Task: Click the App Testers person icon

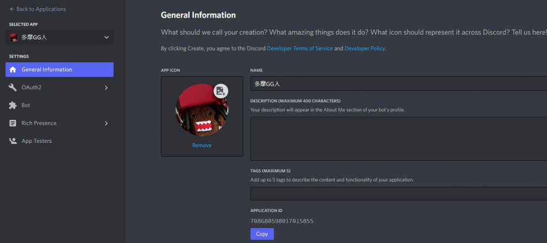Action: pyautogui.click(x=13, y=141)
